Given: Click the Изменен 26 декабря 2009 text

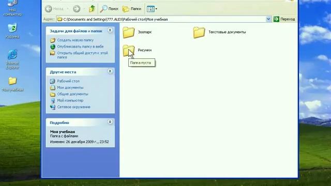Looking at the screenshot, I should click(x=79, y=142).
